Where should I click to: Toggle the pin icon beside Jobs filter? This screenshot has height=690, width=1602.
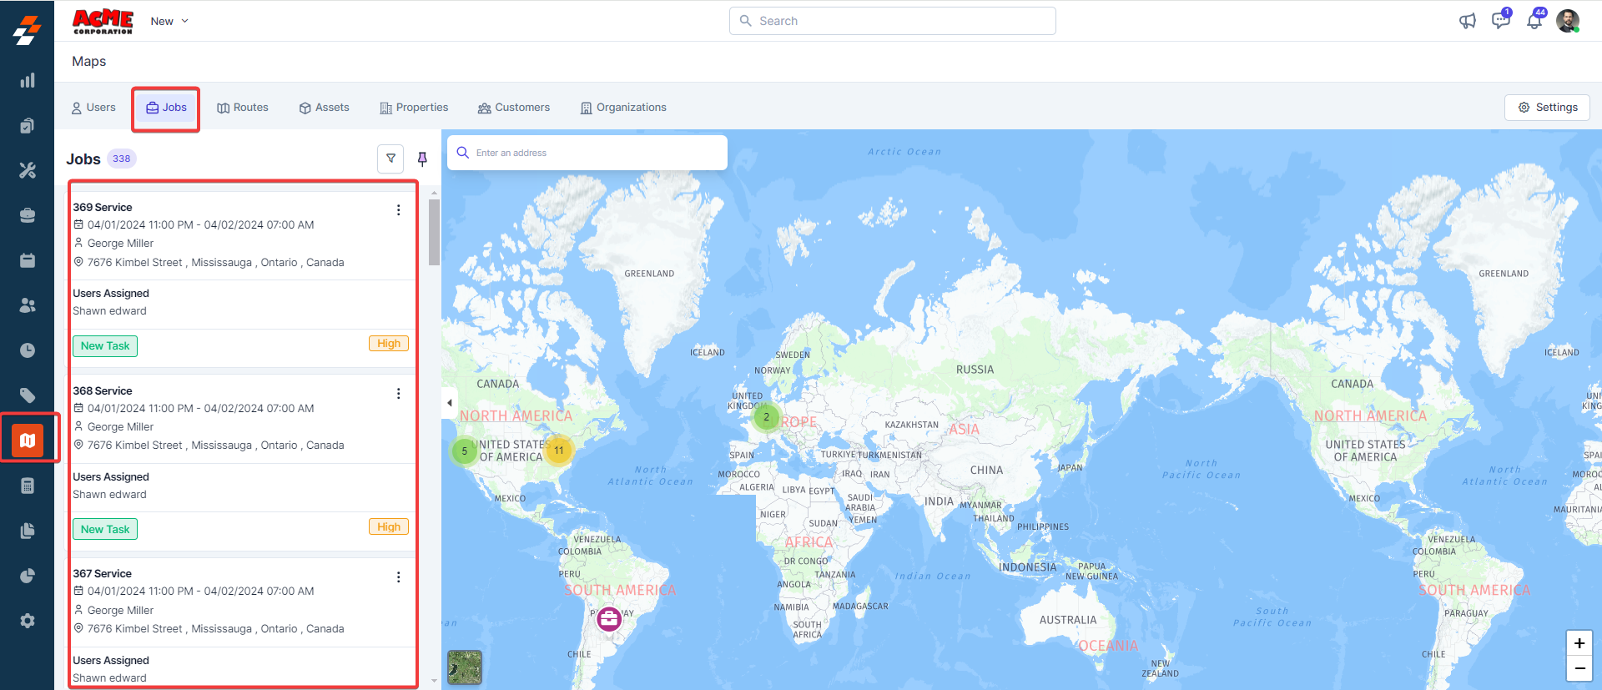[422, 159]
